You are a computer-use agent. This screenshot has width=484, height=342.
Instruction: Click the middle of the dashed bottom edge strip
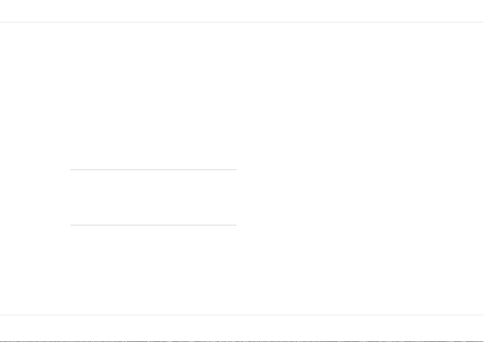click(242, 341)
